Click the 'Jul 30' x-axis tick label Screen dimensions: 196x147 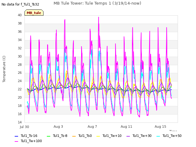click(x=24, y=127)
